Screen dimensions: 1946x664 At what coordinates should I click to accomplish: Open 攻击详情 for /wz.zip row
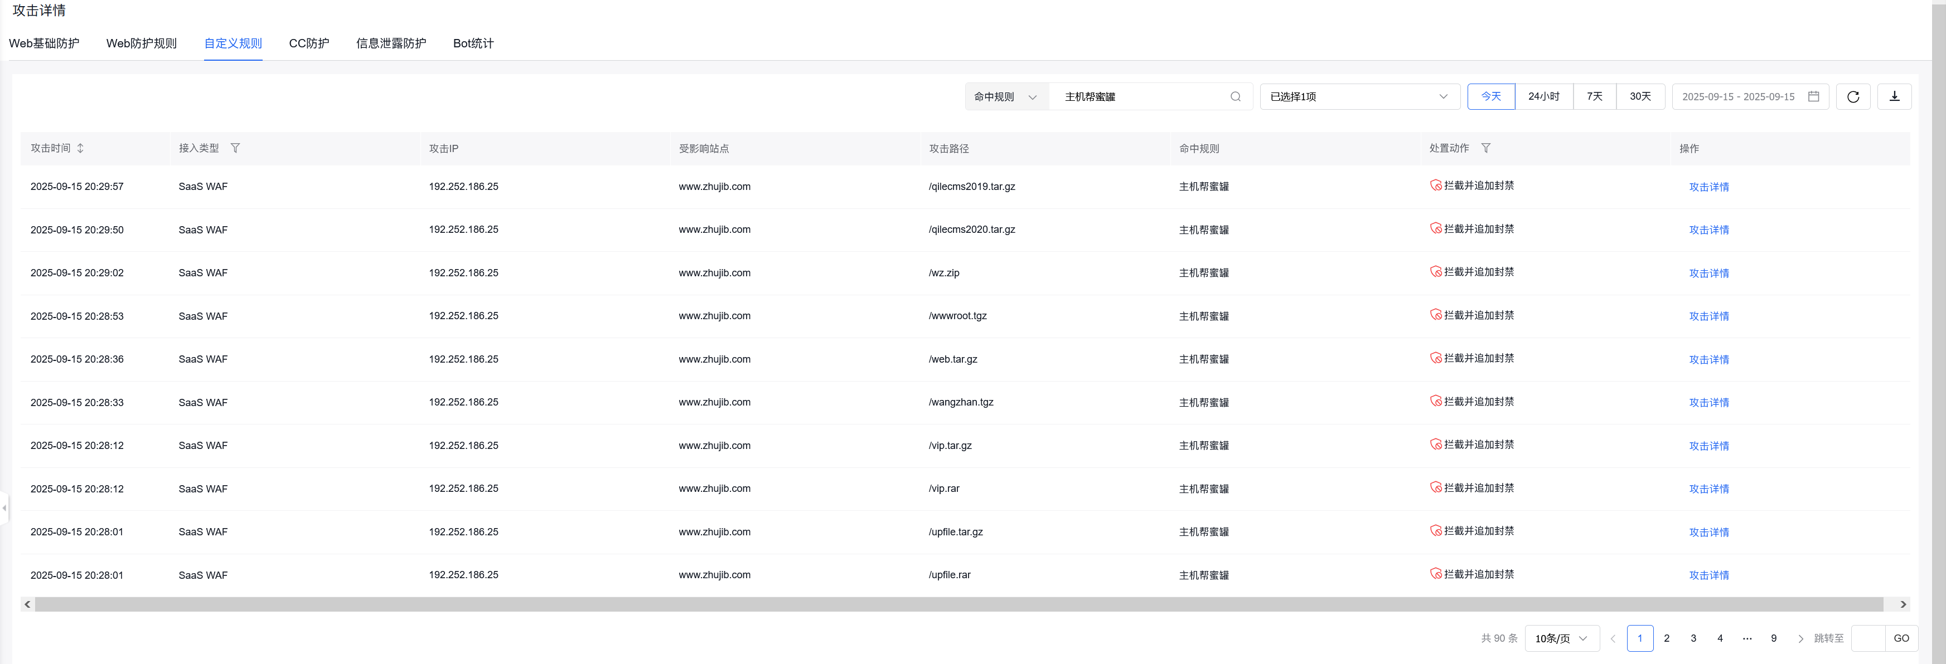click(1708, 273)
